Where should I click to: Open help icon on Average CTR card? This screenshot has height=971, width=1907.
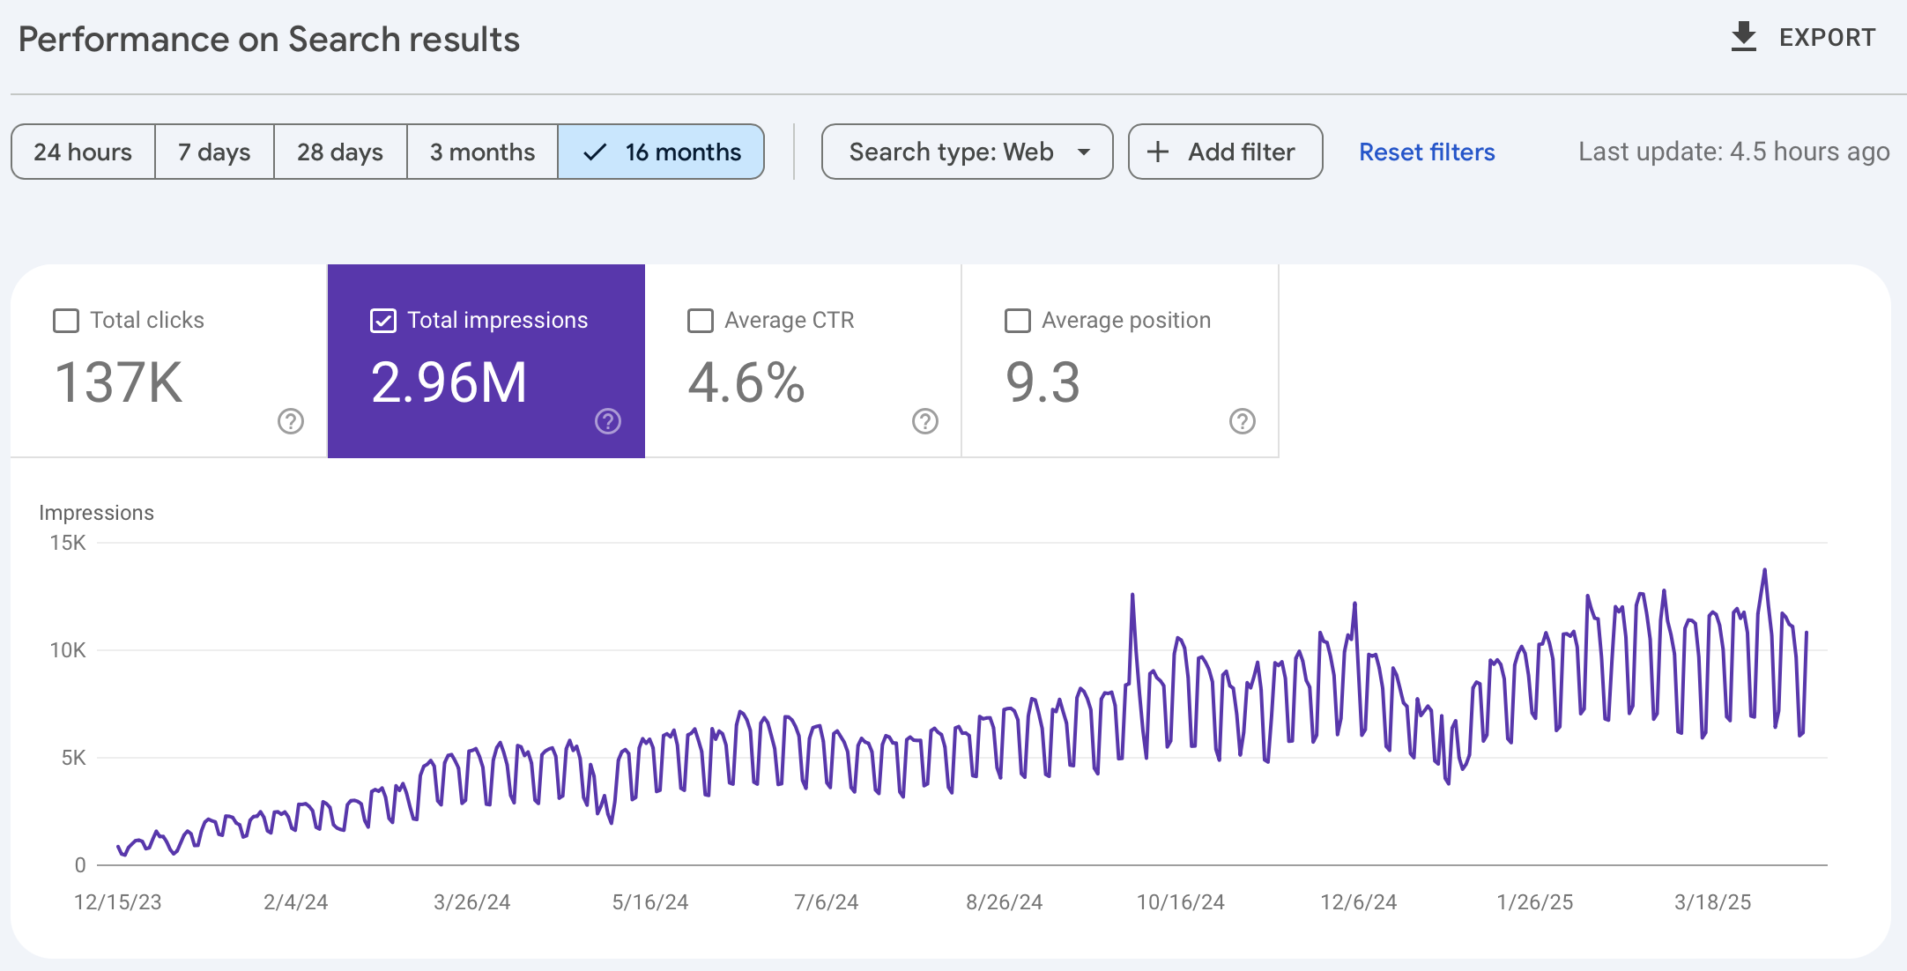coord(925,421)
